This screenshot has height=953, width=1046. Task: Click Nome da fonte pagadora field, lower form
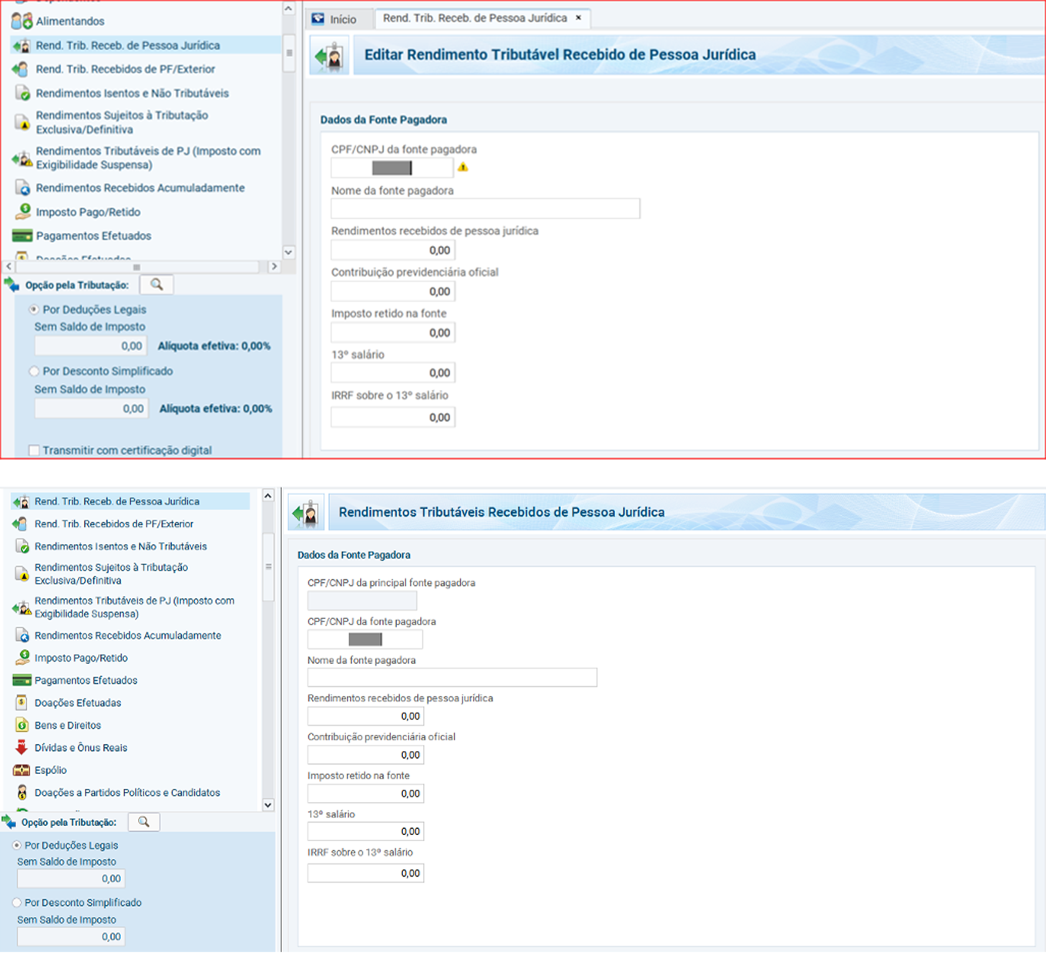(452, 678)
